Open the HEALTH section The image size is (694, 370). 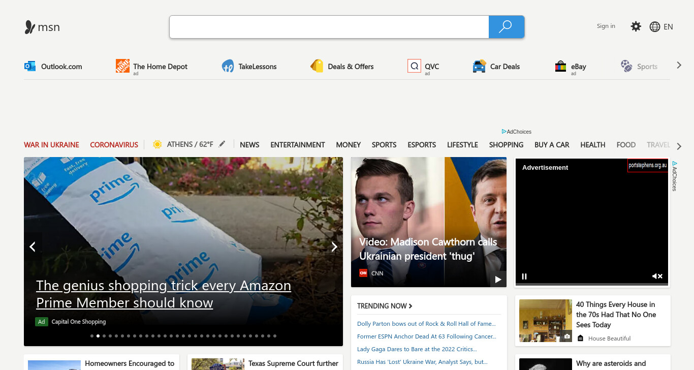click(593, 145)
